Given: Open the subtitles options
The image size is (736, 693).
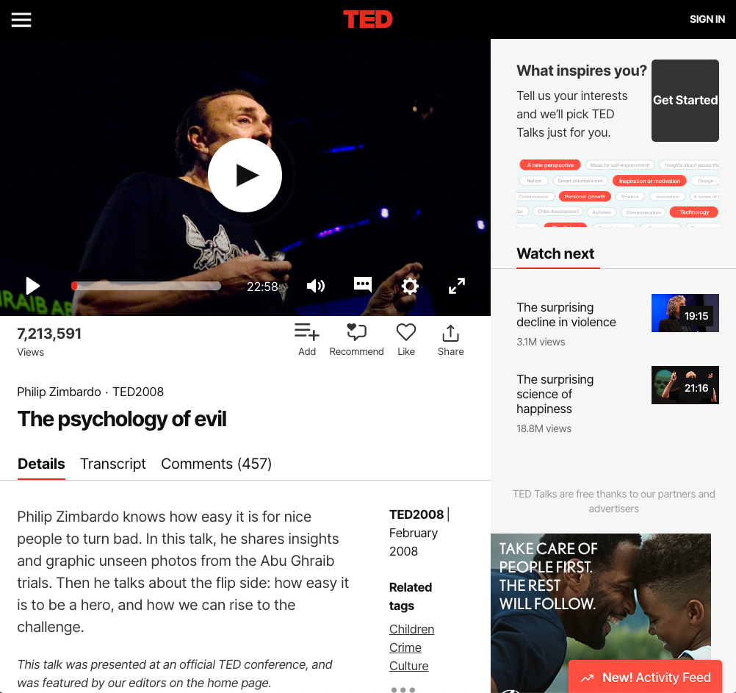Looking at the screenshot, I should pos(363,285).
